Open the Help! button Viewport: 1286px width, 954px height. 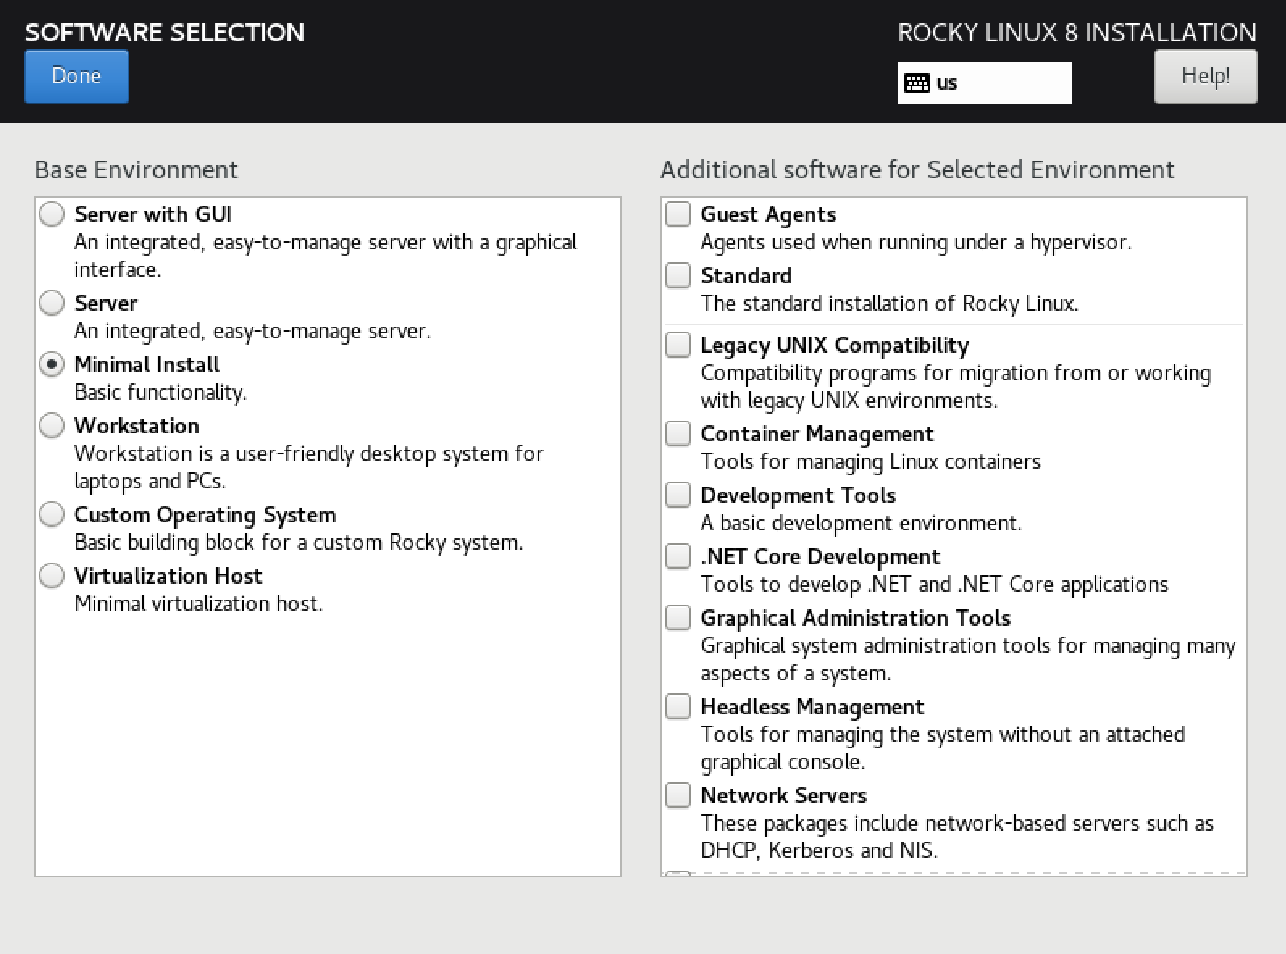[1205, 77]
